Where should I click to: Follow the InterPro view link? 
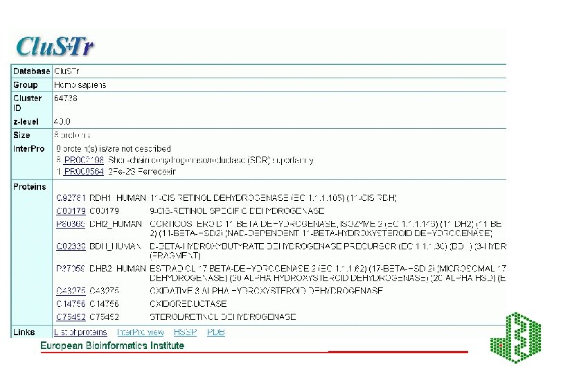[x=140, y=332]
